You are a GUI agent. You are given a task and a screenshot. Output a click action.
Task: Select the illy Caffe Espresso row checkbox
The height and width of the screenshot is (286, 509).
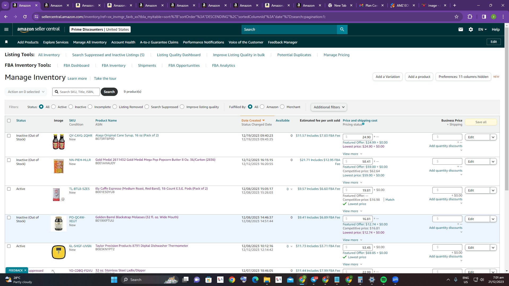pos(9,189)
